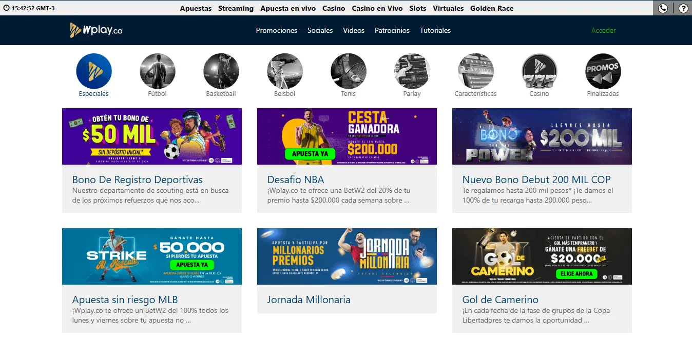Open Apuestas in top menu

click(x=196, y=8)
